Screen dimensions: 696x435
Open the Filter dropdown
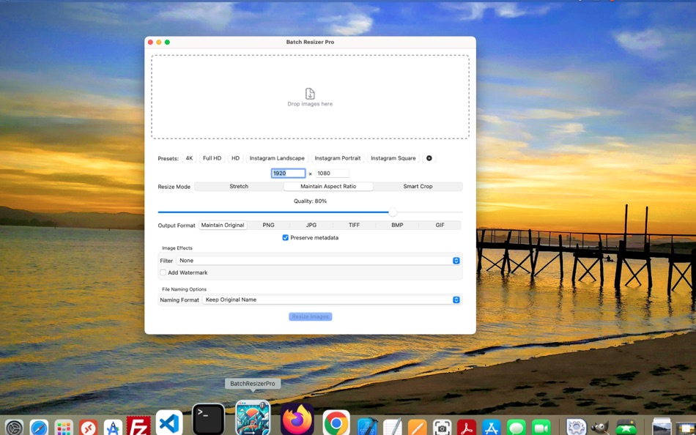[x=456, y=260]
